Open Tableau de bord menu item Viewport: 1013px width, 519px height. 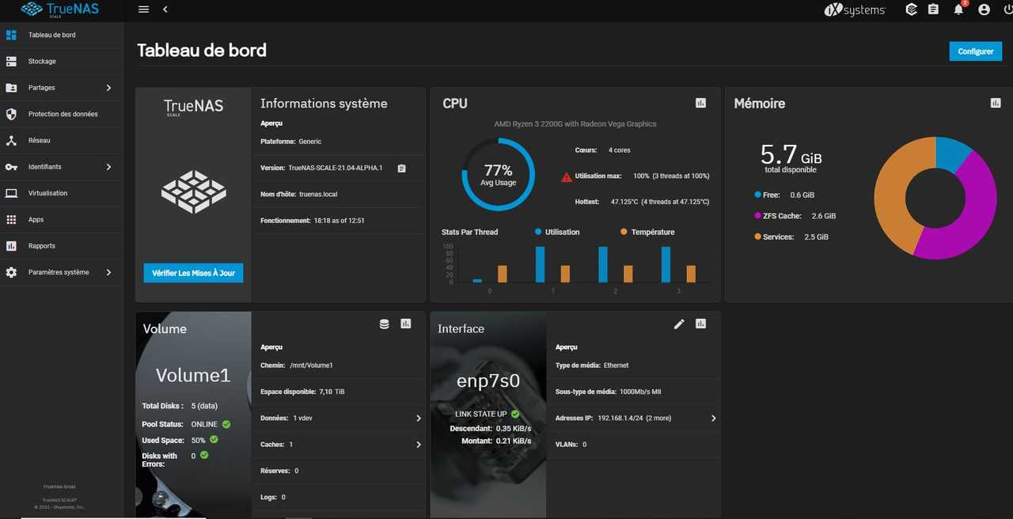(x=62, y=35)
